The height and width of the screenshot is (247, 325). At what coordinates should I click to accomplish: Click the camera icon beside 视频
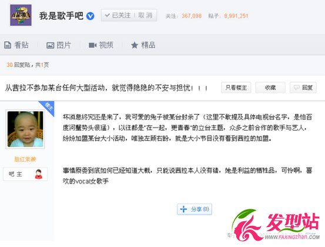click(92, 45)
